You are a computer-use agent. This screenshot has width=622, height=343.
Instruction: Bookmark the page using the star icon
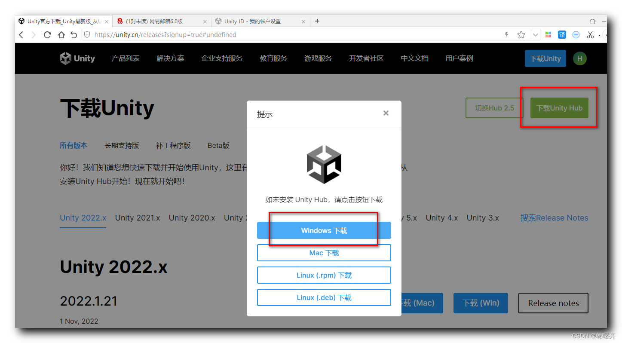[x=521, y=35]
